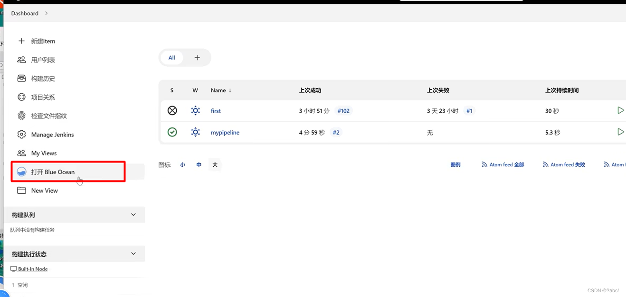Image resolution: width=626 pixels, height=297 pixels.
Task: Open New View in the sidebar
Action: [45, 190]
